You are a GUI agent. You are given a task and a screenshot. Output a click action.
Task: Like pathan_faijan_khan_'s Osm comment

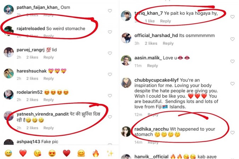point(110,11)
